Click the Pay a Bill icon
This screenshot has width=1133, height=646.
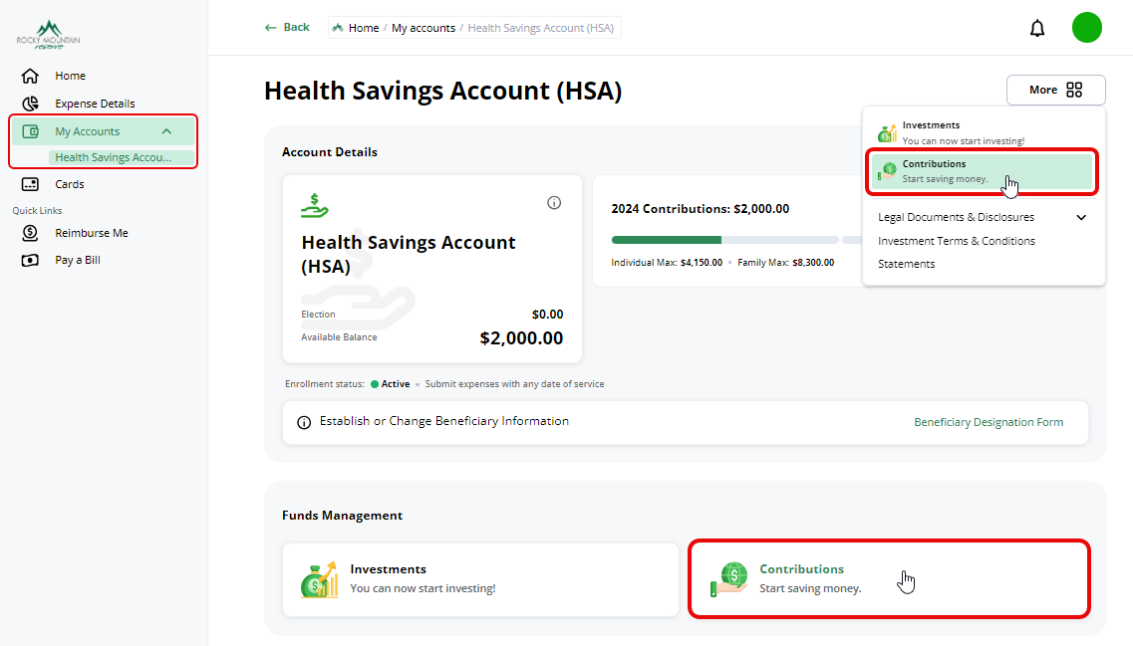pyautogui.click(x=30, y=261)
